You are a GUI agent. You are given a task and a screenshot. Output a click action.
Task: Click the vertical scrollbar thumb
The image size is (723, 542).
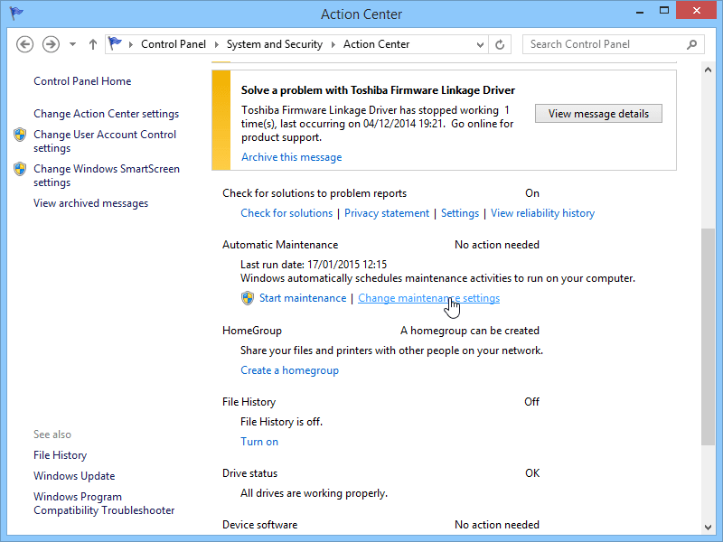point(708,336)
